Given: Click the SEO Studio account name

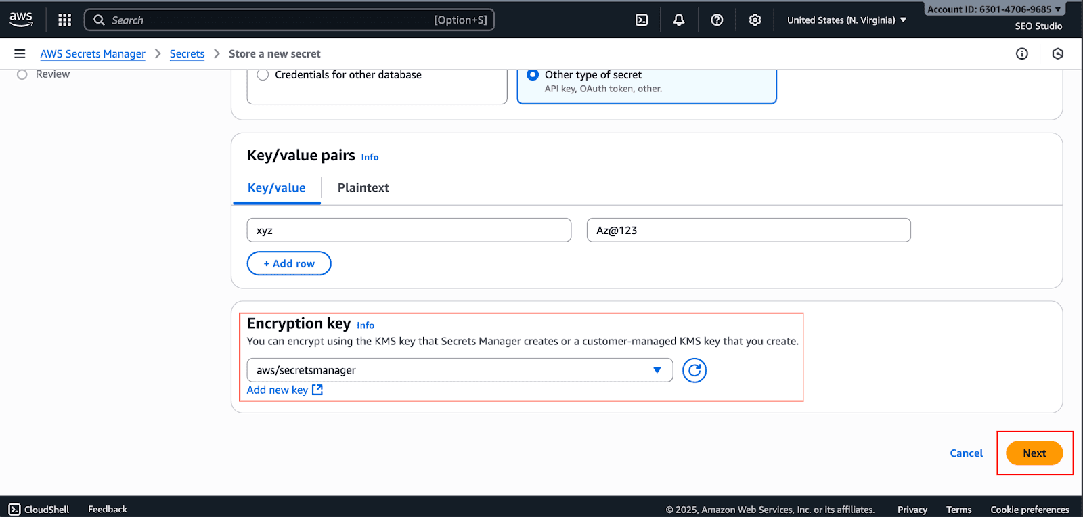Looking at the screenshot, I should coord(1038,26).
